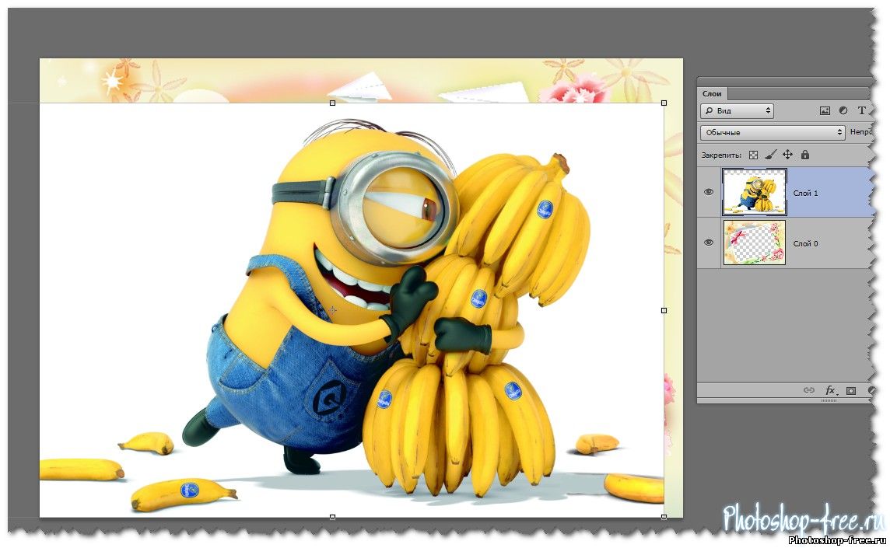The height and width of the screenshot is (548, 890).
Task: Switch to the Слои panel tab
Action: [712, 93]
